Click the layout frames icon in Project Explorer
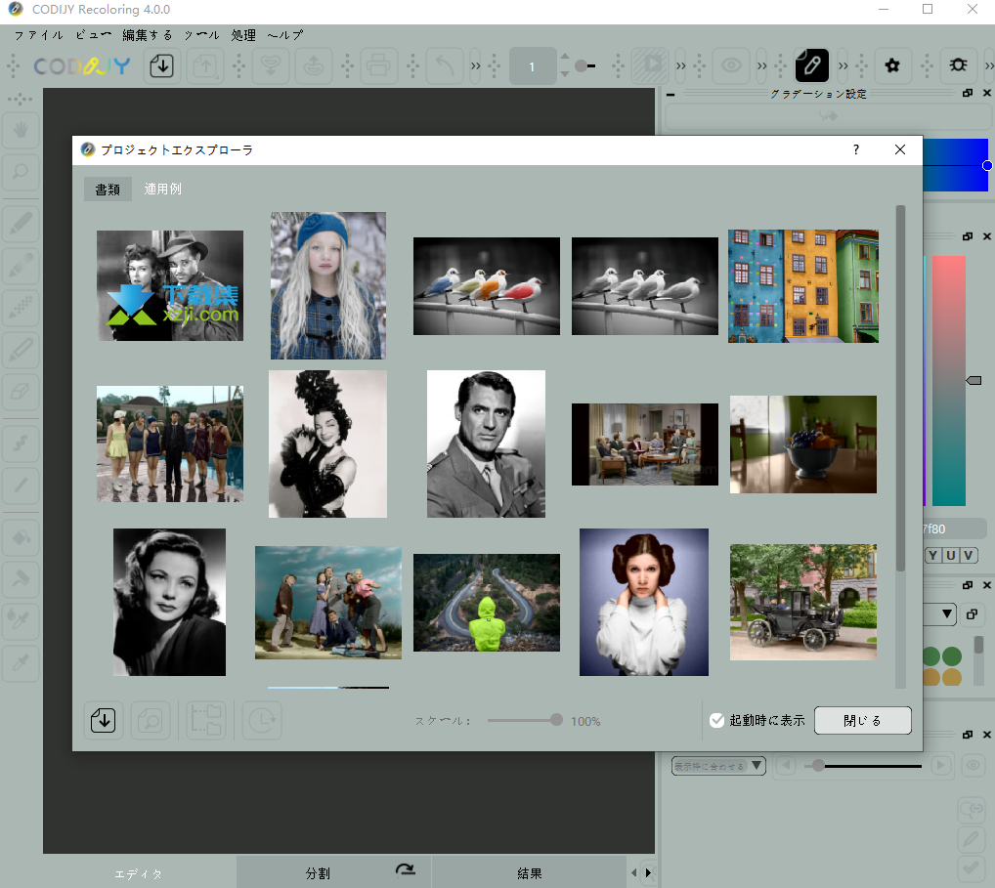This screenshot has height=888, width=995. coord(206,721)
